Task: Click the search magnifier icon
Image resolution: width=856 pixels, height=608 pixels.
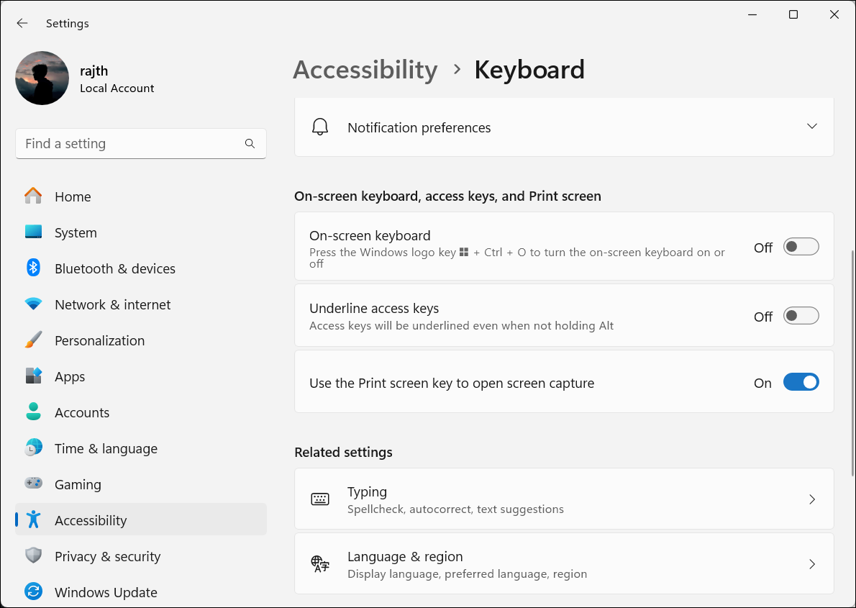Action: pyautogui.click(x=250, y=144)
